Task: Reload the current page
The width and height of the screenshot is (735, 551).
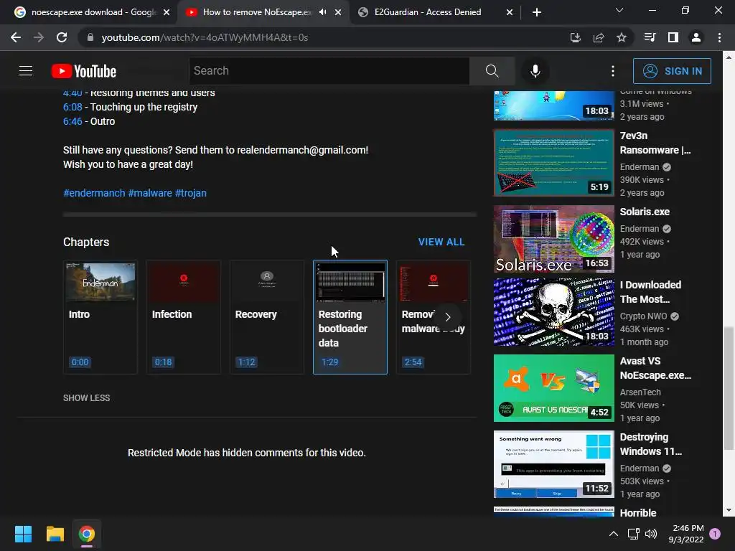Action: [62, 37]
